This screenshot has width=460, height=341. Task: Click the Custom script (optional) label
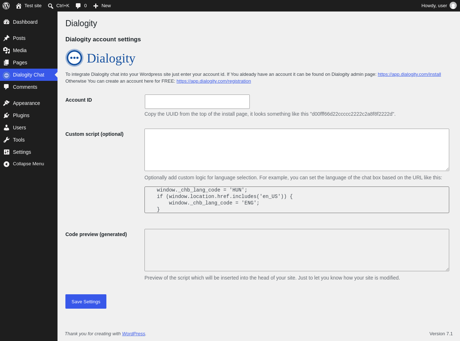click(95, 134)
